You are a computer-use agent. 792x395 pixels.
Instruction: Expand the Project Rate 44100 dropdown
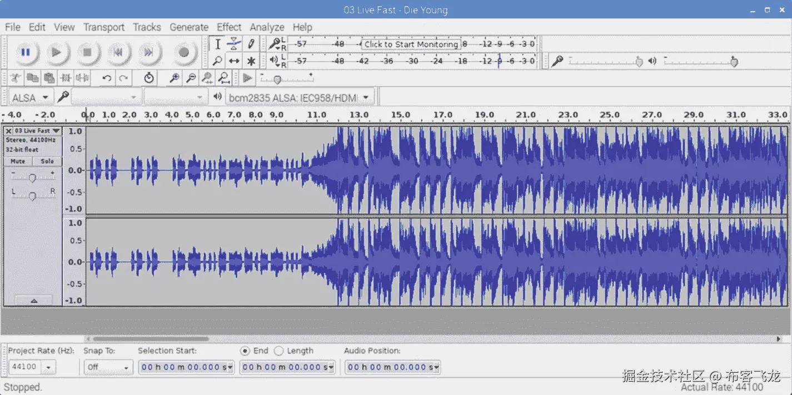point(48,367)
